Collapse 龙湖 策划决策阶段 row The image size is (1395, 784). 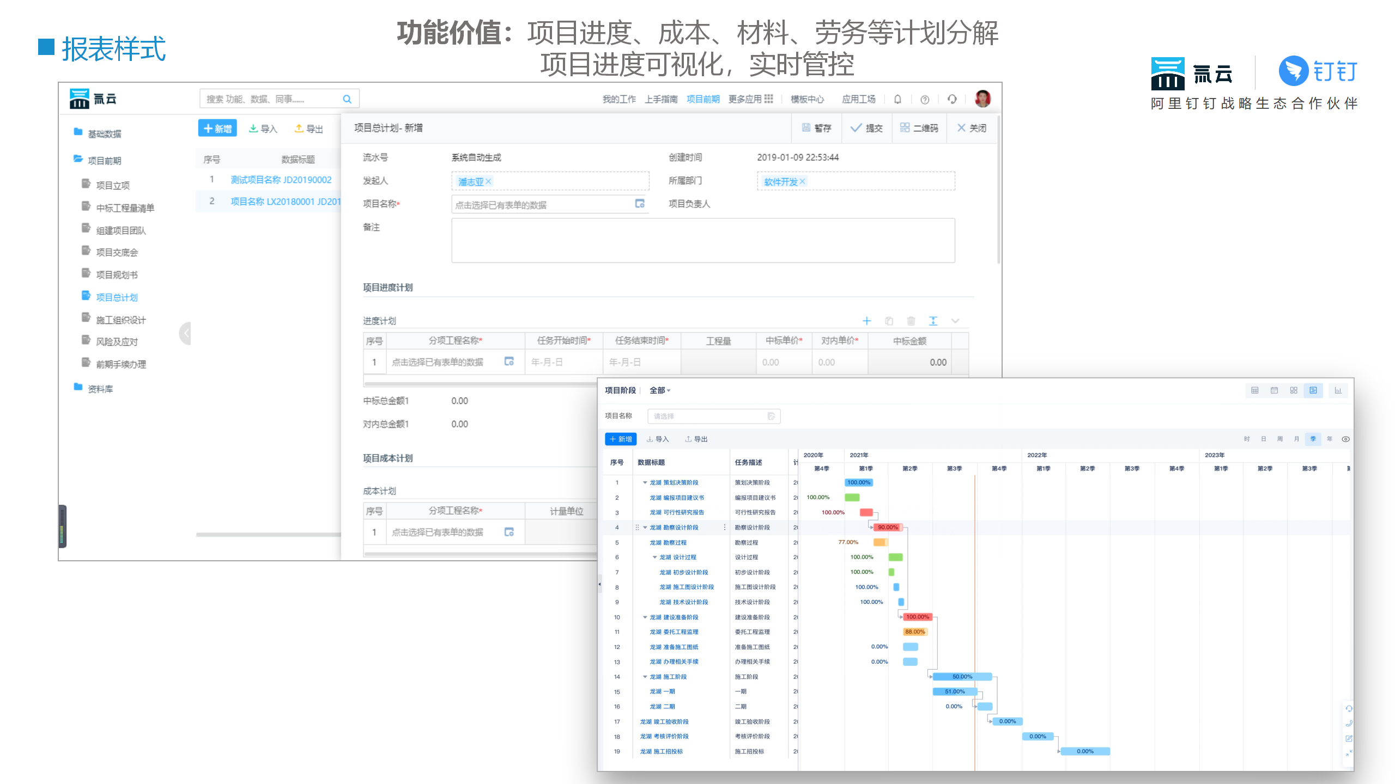[x=645, y=482]
